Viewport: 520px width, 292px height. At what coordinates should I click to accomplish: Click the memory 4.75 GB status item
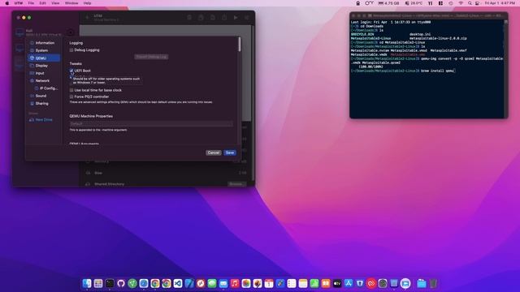click(x=389, y=3)
